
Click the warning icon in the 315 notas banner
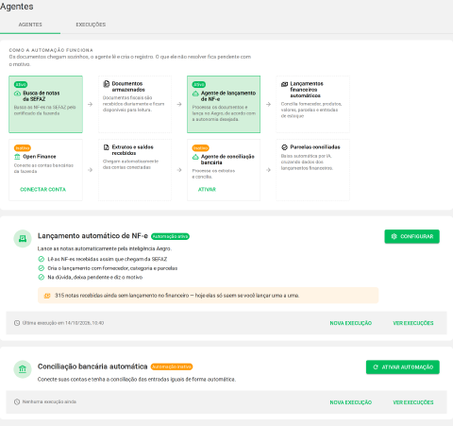point(47,296)
